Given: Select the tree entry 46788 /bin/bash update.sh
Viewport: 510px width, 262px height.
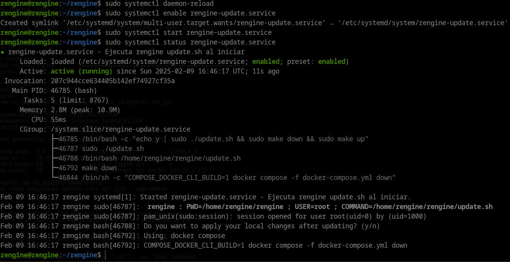Looking at the screenshot, I should click(x=150, y=158).
